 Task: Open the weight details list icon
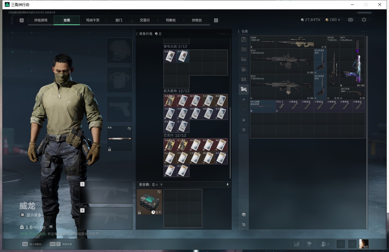coord(51,226)
